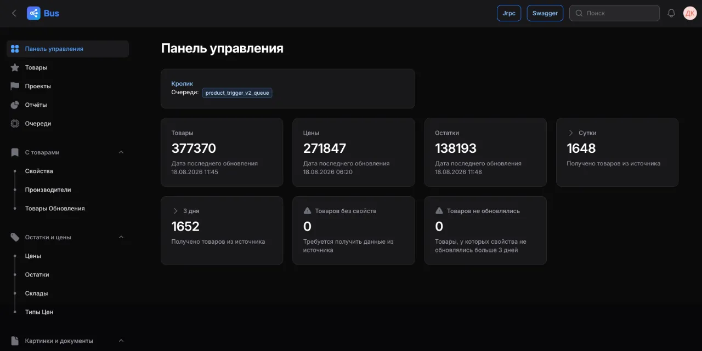The image size is (702, 351).
Task: Click the Отчёты pie chart icon
Action: click(x=15, y=105)
